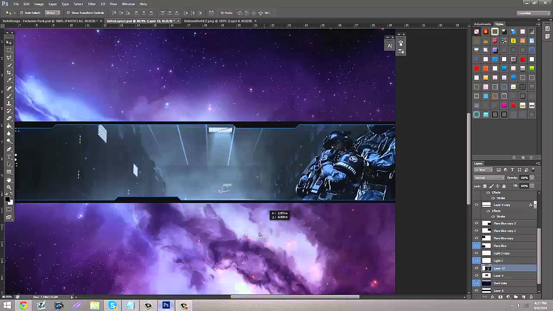Viewport: 553px width, 311px height.
Task: Open the Layer menu
Action: tap(52, 4)
